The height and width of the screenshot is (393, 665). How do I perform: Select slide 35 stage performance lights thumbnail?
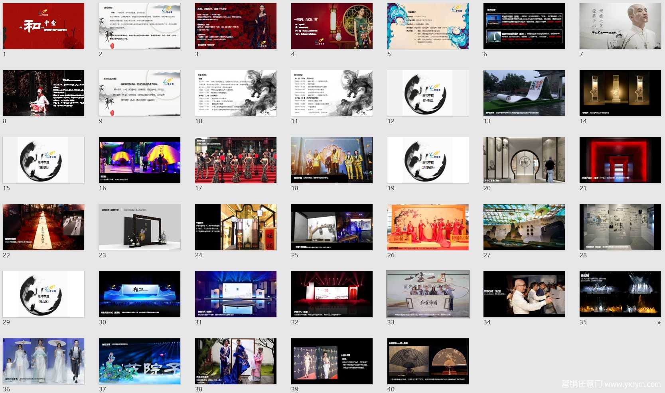pos(620,294)
